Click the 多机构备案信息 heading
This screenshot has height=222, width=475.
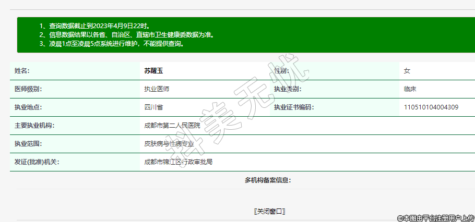tap(268, 180)
